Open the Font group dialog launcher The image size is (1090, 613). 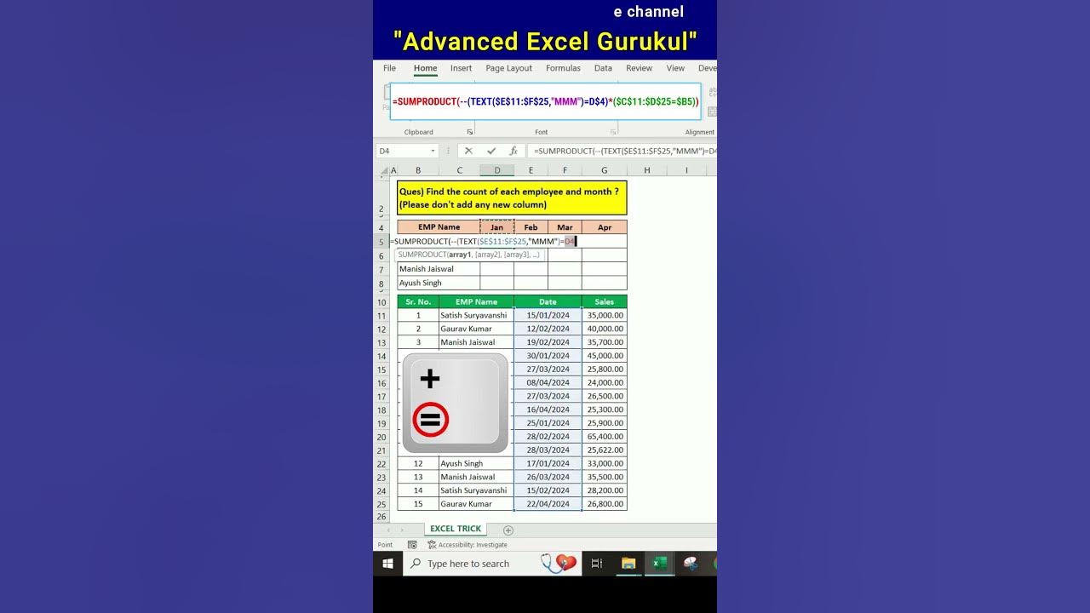[x=613, y=132]
